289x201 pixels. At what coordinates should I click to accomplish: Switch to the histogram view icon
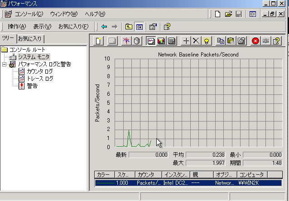coord(161,41)
